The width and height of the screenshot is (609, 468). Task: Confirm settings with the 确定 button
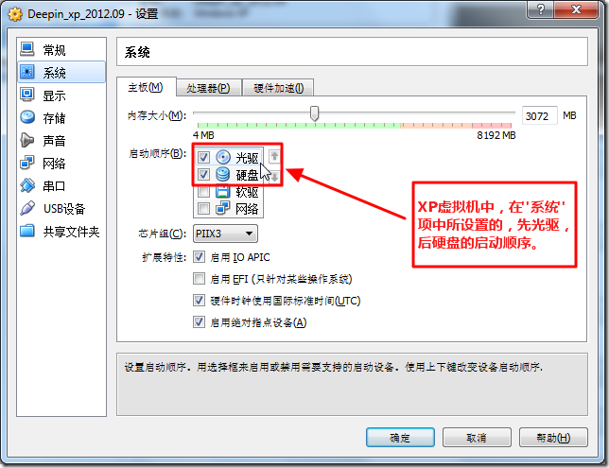point(400,438)
